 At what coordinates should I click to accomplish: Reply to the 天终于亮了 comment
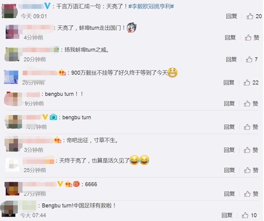click(x=229, y=170)
